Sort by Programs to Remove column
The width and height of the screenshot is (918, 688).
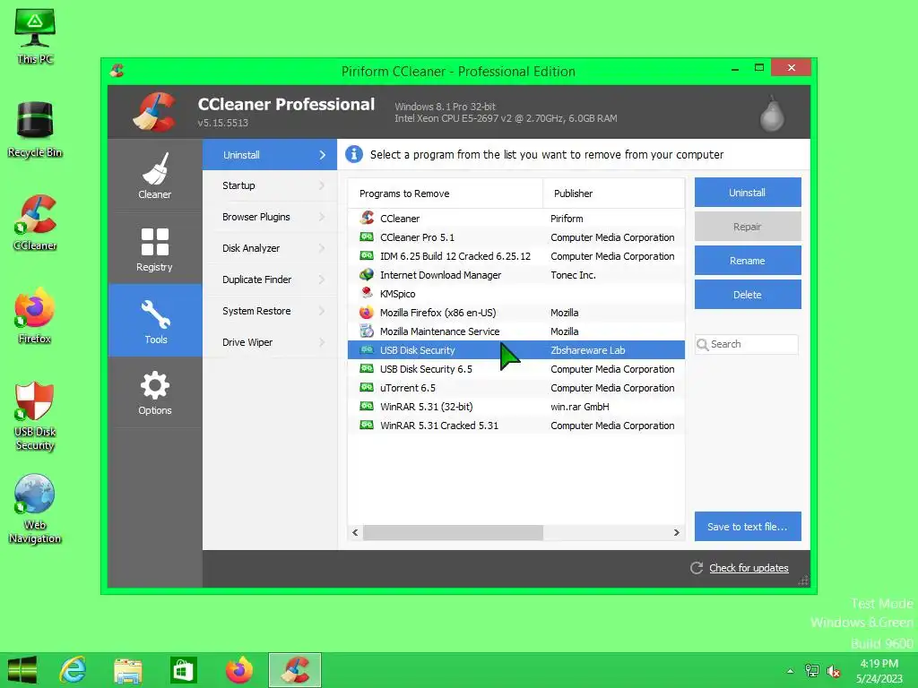pyautogui.click(x=446, y=193)
